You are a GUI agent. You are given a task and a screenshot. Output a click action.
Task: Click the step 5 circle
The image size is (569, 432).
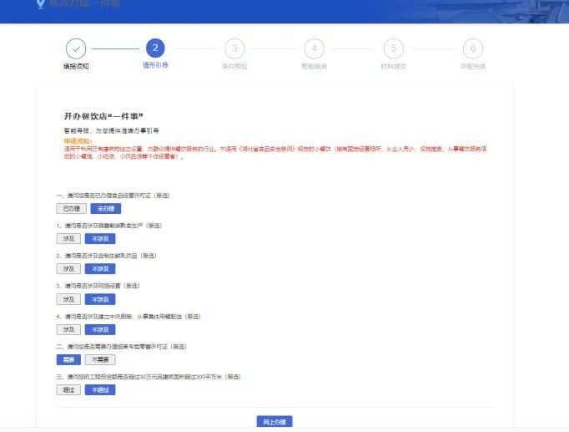pyautogui.click(x=394, y=48)
